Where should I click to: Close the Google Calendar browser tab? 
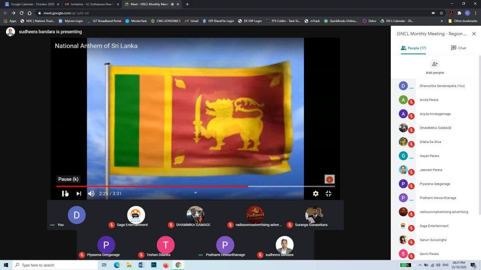tap(58, 4)
